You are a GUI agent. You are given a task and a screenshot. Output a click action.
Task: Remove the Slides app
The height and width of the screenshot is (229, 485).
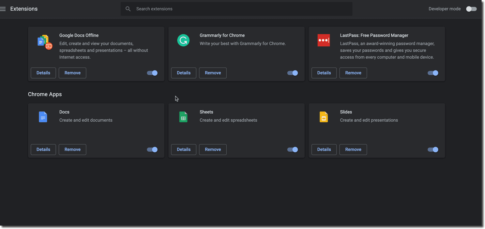(353, 150)
